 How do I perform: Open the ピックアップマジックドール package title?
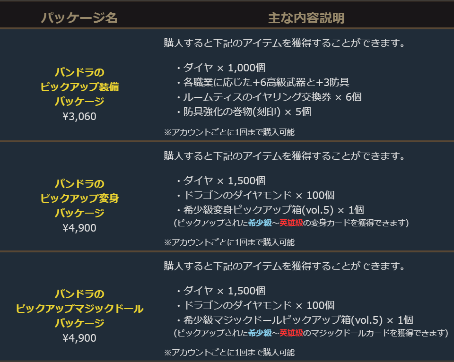pos(79,309)
